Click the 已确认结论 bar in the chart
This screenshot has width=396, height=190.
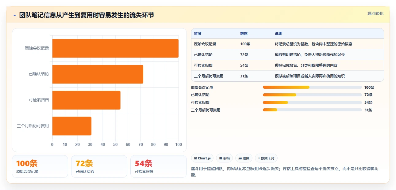point(98,74)
